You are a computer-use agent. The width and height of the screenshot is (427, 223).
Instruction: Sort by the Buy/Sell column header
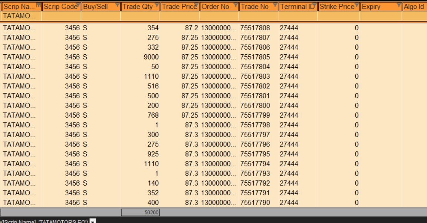coord(101,7)
